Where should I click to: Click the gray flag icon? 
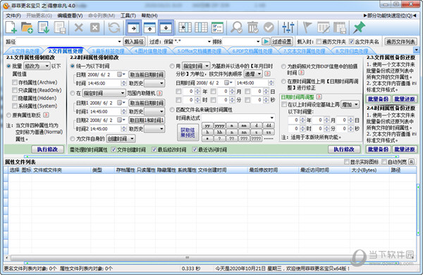pyautogui.click(x=307, y=27)
